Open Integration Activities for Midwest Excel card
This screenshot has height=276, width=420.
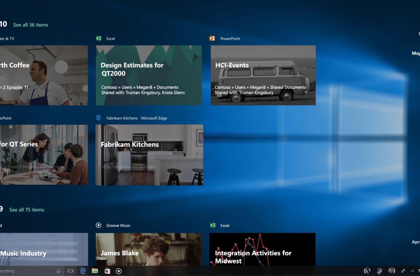pos(262,249)
